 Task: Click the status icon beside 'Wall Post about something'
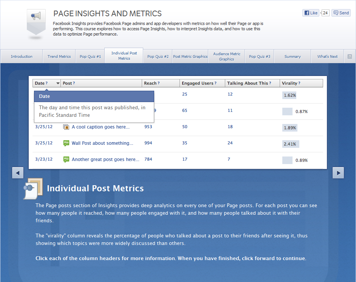click(x=66, y=143)
